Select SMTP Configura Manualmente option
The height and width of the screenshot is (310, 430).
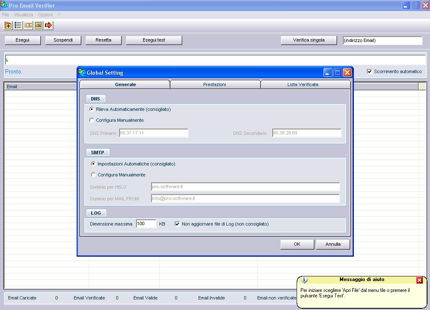(93, 175)
